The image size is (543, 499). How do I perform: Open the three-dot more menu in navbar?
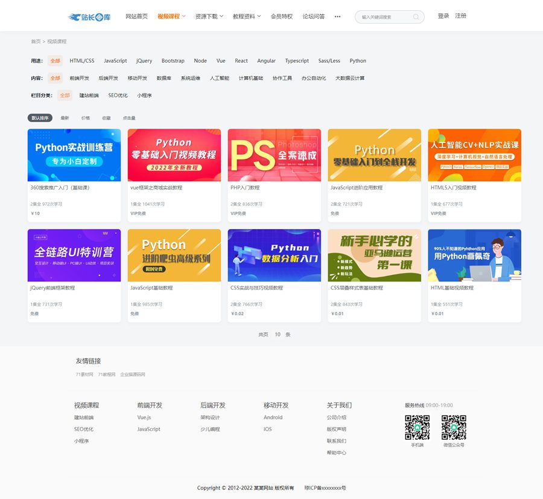pos(337,17)
